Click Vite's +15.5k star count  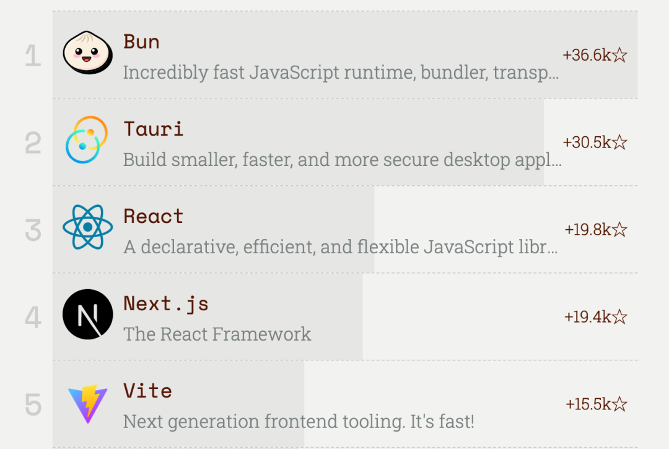596,405
